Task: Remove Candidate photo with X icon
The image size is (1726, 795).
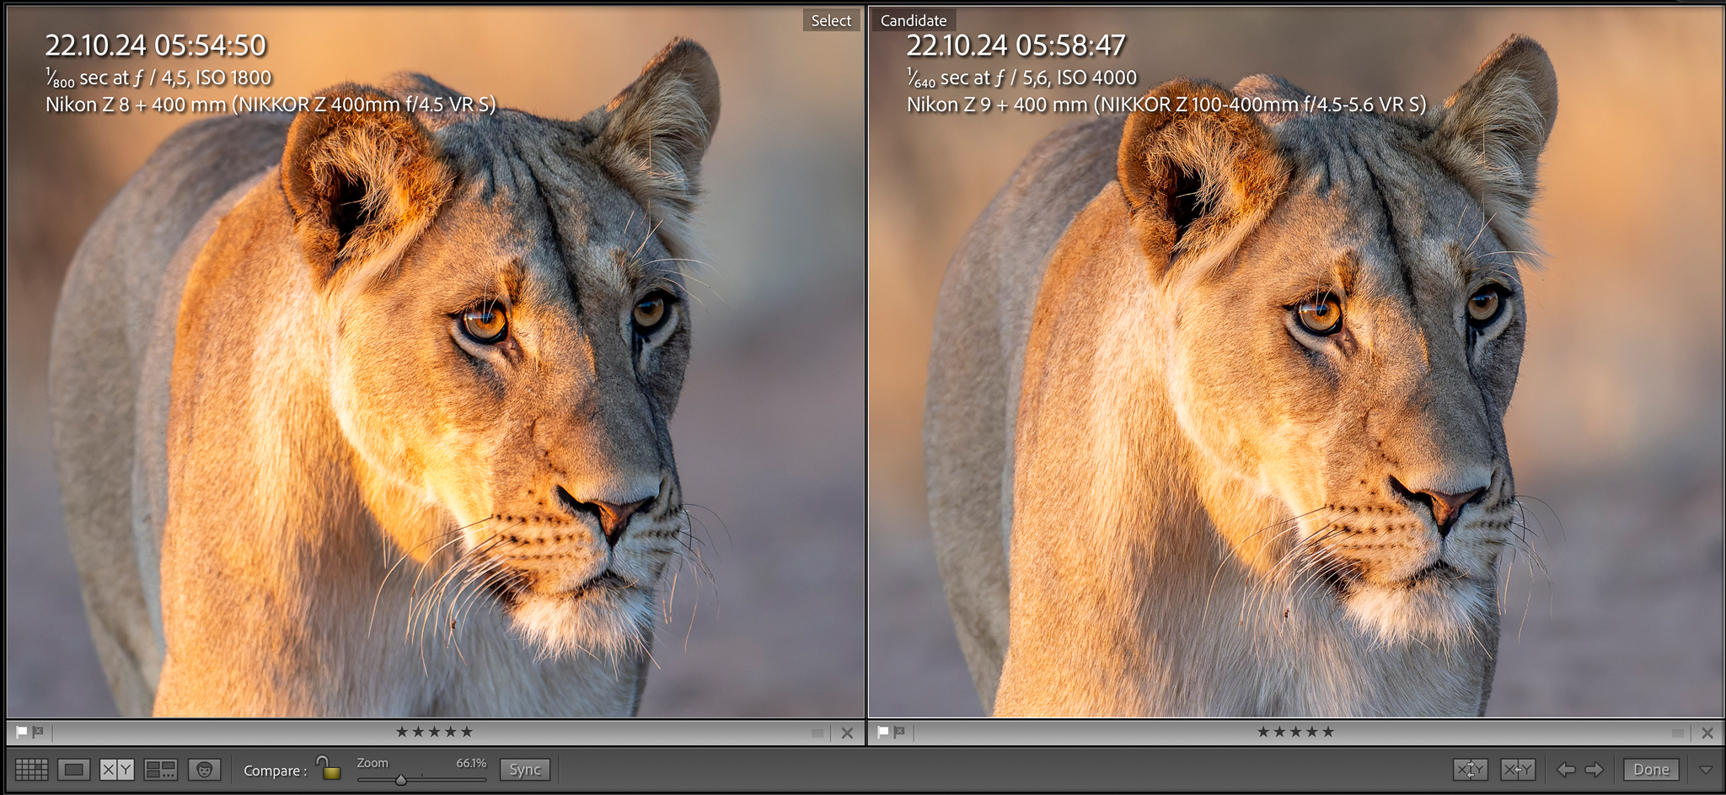Action: (1707, 733)
